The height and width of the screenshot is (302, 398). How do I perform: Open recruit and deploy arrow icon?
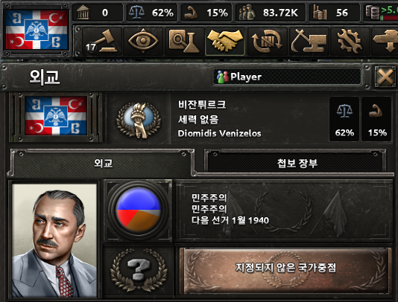click(385, 42)
